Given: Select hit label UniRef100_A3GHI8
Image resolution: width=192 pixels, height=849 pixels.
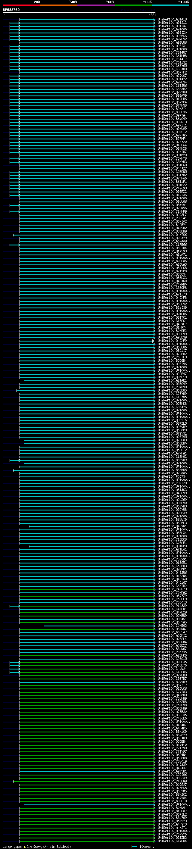Looking at the screenshot, I should [172, 801].
